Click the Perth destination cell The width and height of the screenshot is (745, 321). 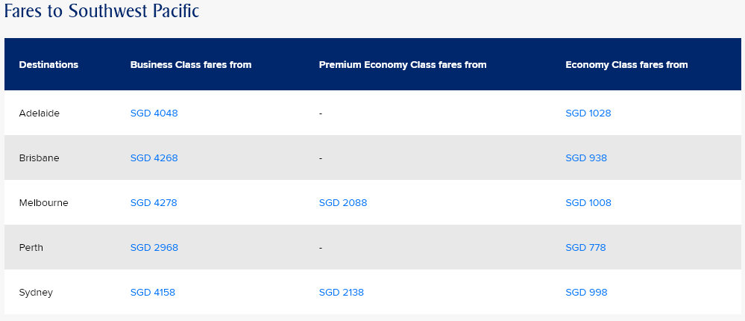[31, 248]
